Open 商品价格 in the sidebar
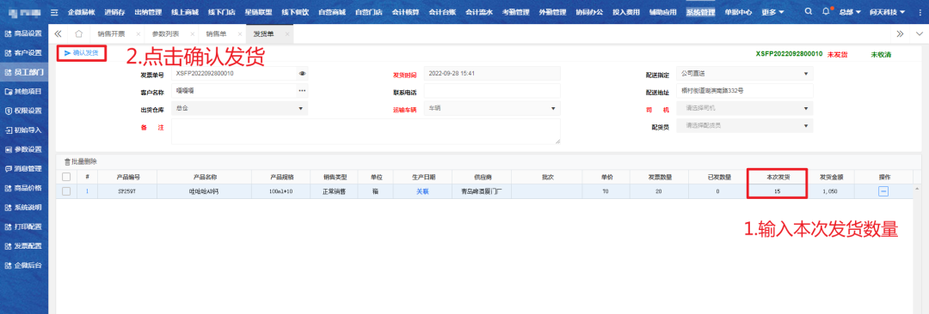929x314 pixels. pyautogui.click(x=24, y=188)
